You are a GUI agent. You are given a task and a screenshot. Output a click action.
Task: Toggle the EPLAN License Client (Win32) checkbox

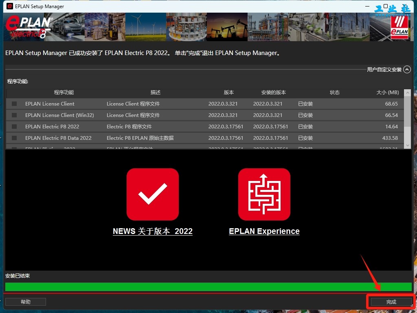coord(14,115)
